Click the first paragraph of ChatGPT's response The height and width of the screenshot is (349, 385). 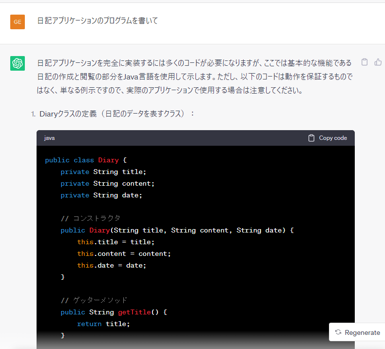[195, 77]
